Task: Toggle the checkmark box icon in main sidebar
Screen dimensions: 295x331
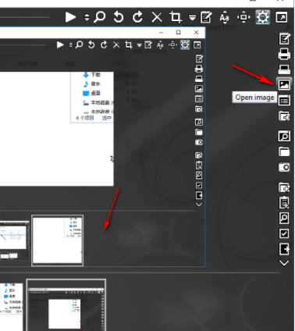Action: [284, 233]
